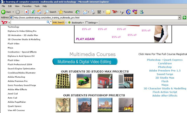This screenshot has width=187, height=113.
Task: Open the Adobe After Effects link in right list
Action: pos(165,96)
